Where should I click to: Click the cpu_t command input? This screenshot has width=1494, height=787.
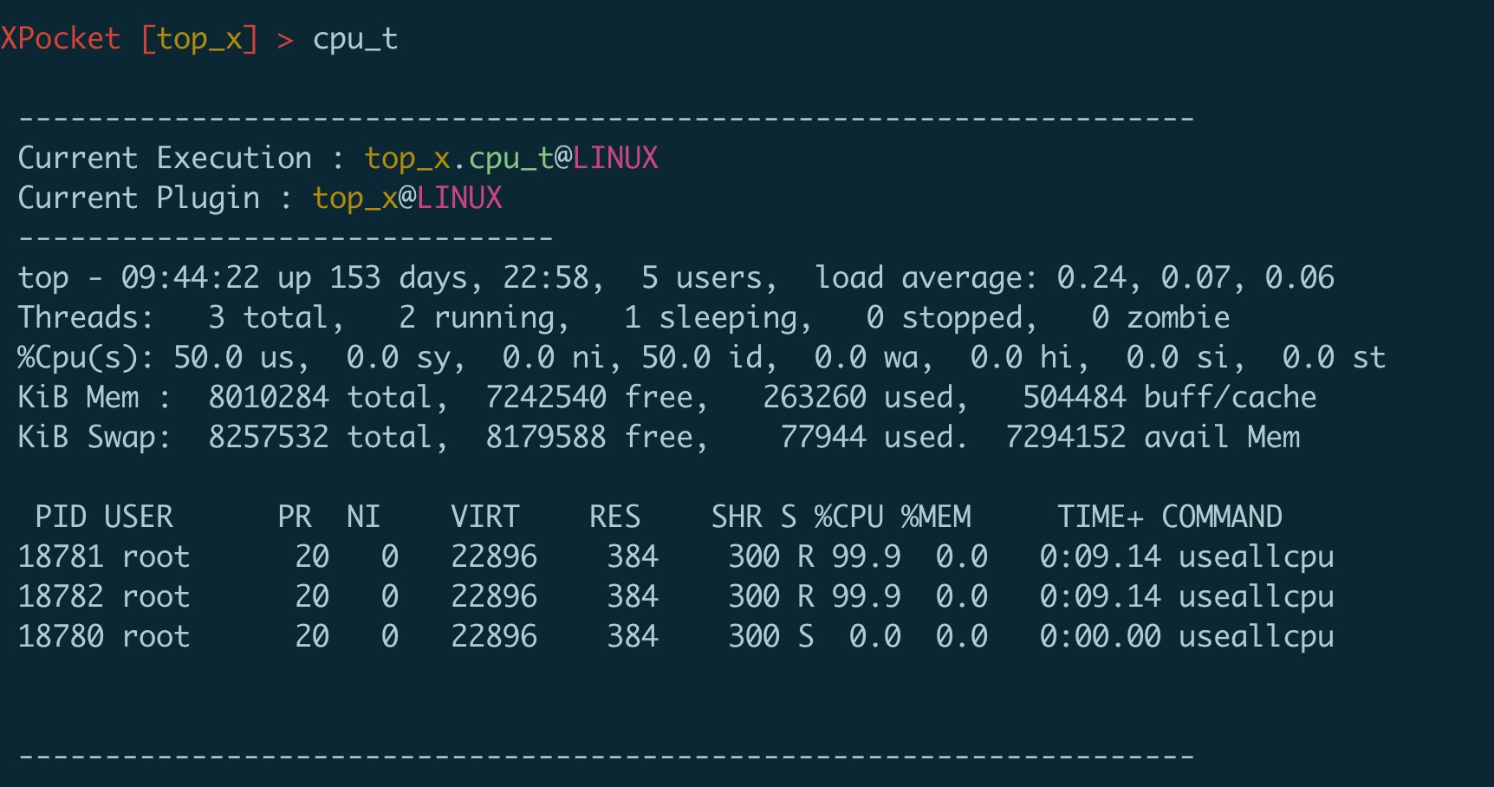click(x=355, y=40)
